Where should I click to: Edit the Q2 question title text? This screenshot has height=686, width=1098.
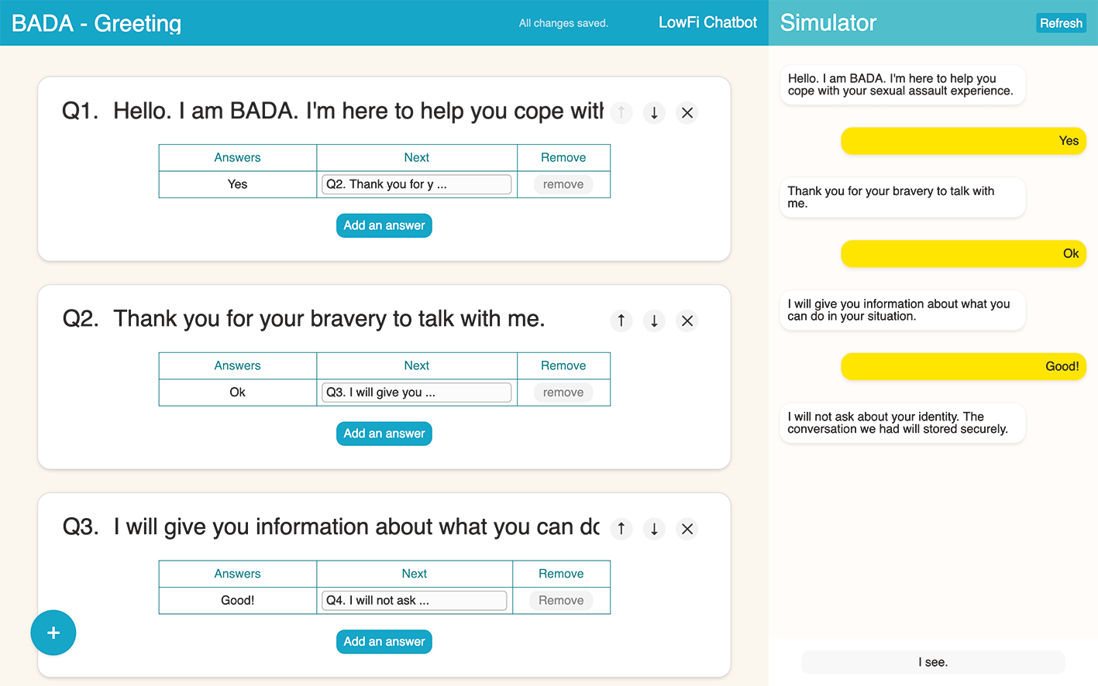(x=329, y=319)
